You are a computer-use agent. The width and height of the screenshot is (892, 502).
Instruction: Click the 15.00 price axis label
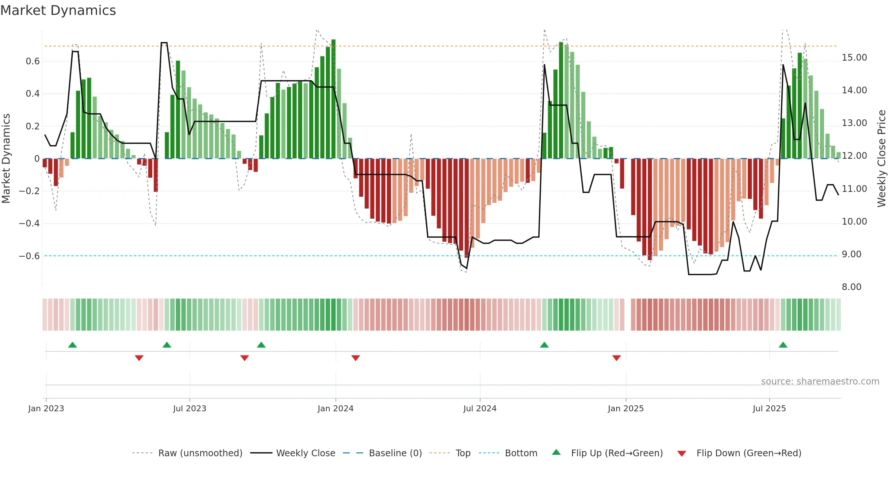[854, 58]
